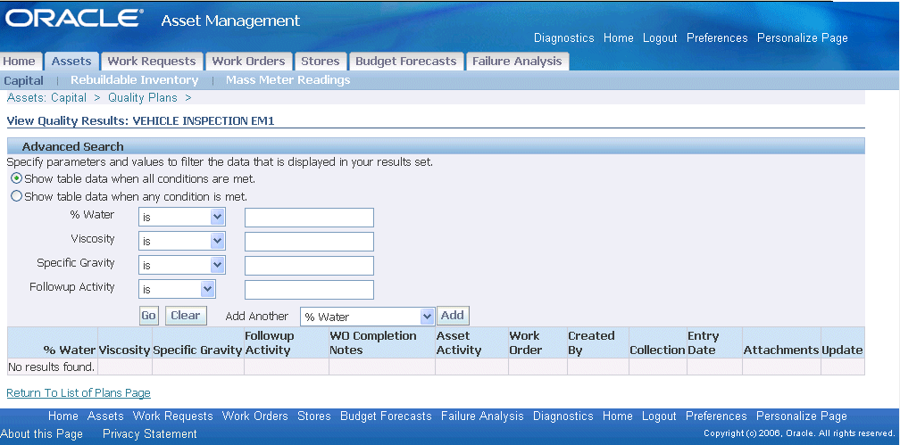This screenshot has width=900, height=445.
Task: Click footer Work Requests link
Action: coord(173,416)
